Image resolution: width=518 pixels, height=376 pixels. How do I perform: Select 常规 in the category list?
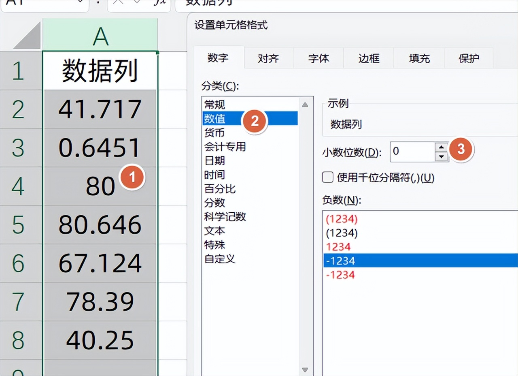point(250,105)
